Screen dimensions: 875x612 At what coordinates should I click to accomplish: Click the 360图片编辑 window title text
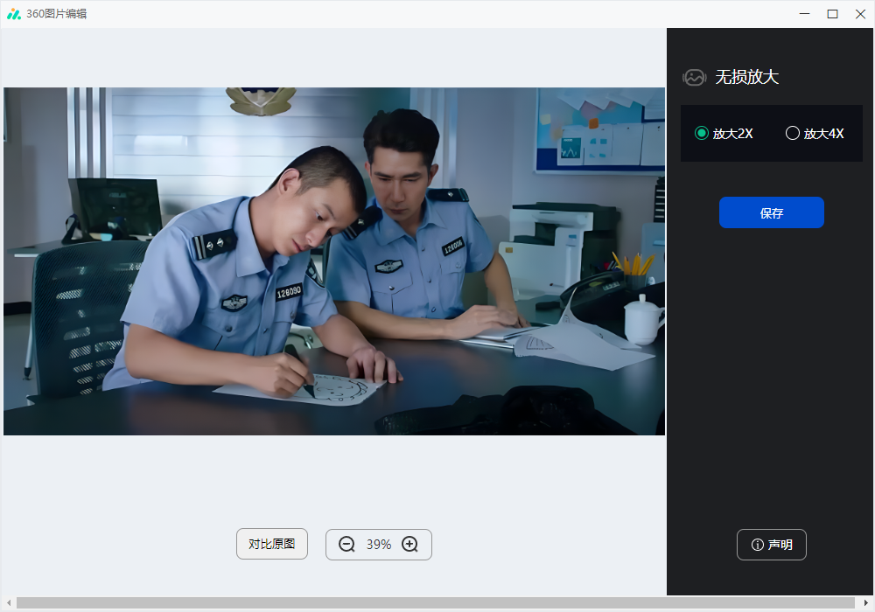56,13
